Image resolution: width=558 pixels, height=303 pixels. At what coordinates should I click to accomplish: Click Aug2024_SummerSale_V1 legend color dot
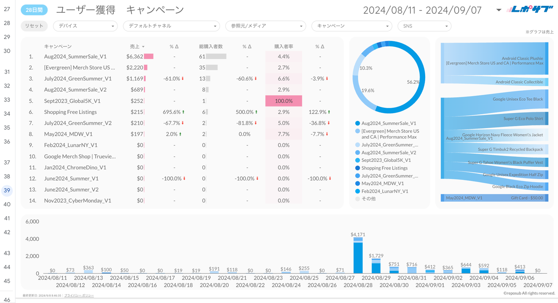coord(357,124)
